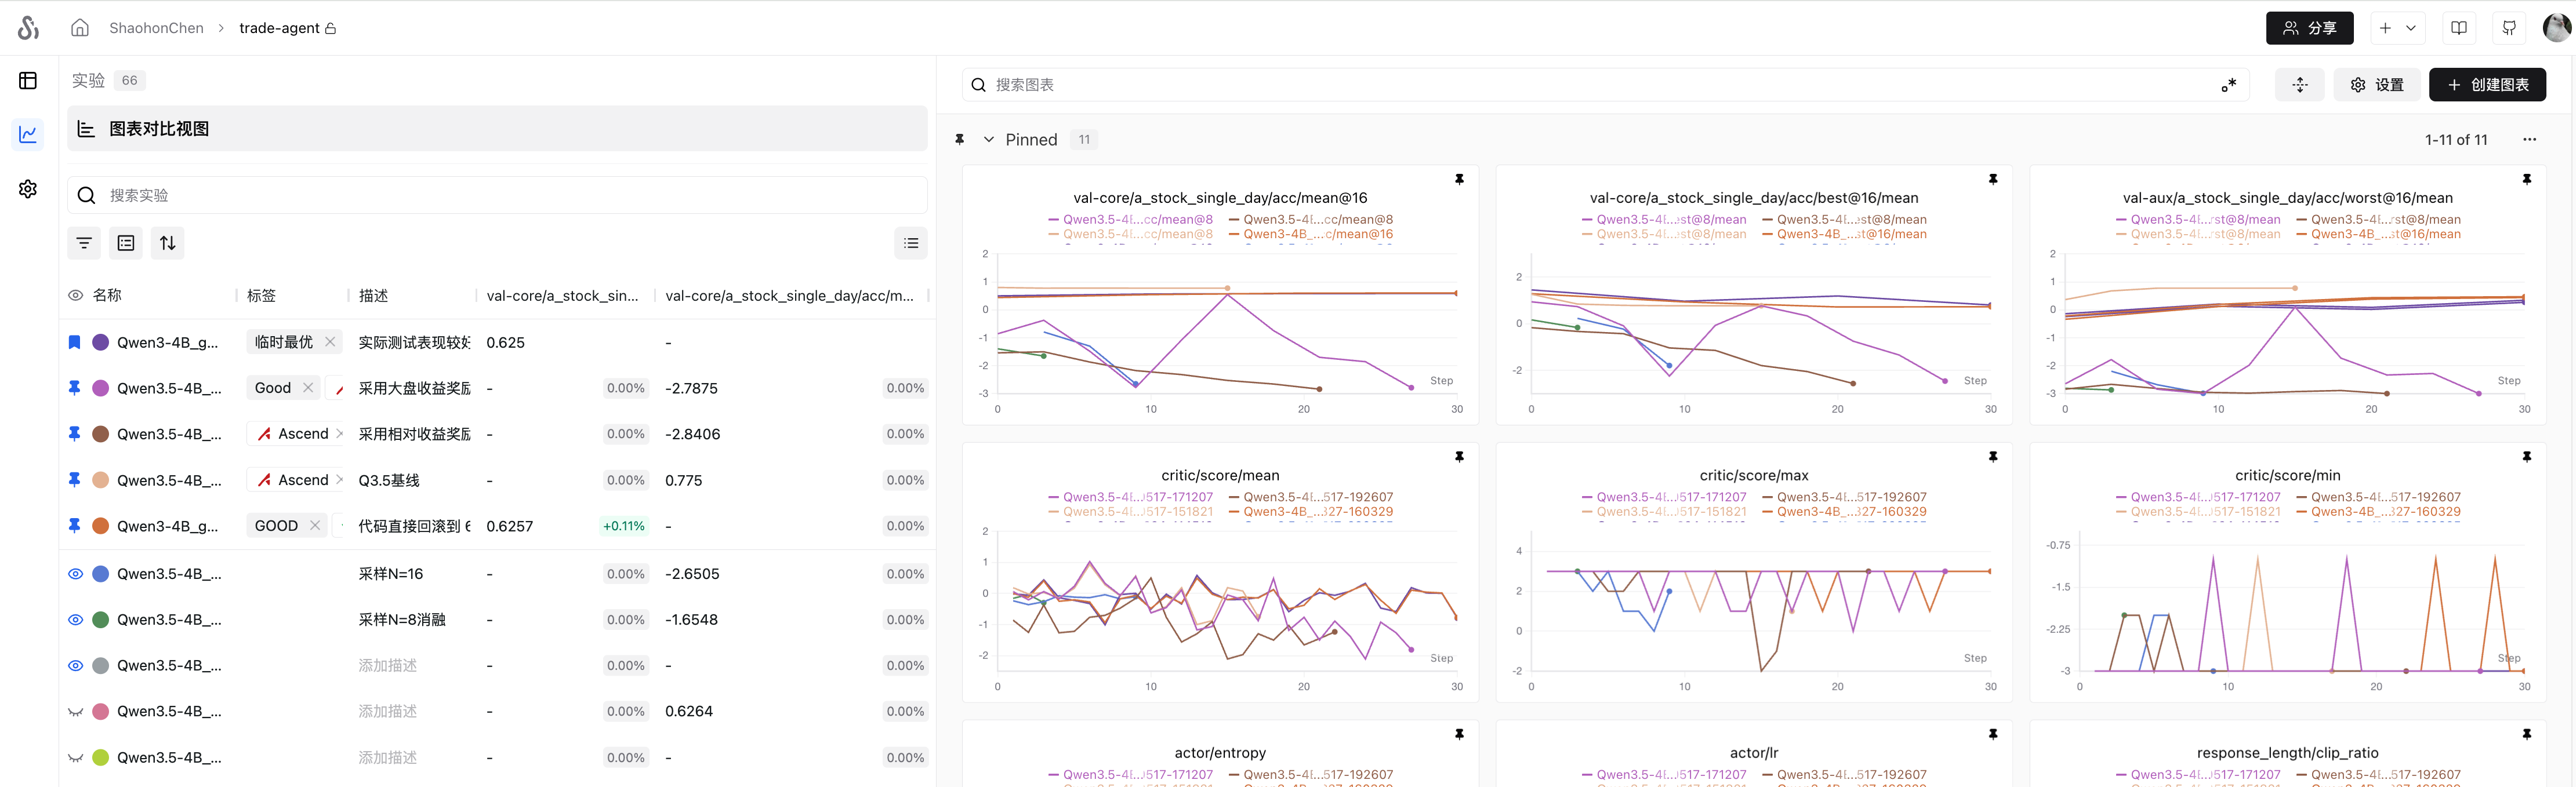The image size is (2576, 787).
Task: Remove the 临时最优 tag
Action: coord(330,343)
